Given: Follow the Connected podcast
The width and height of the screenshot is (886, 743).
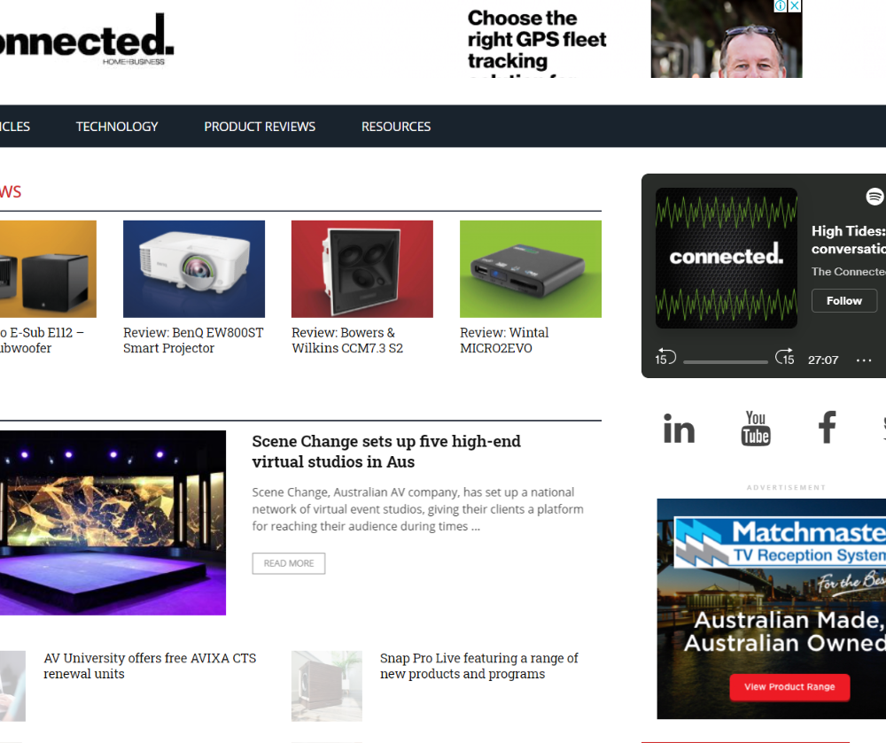Looking at the screenshot, I should (x=844, y=301).
